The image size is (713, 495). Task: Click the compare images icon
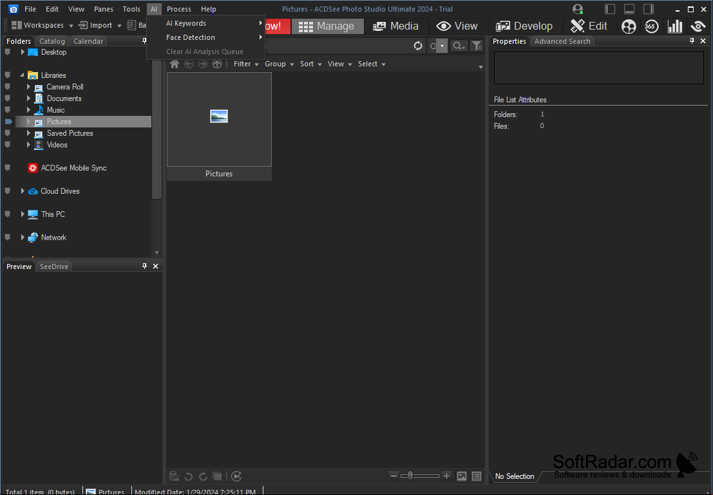[x=217, y=476]
